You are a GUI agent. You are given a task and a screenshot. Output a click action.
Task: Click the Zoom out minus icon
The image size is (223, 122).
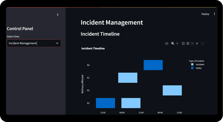188,43
